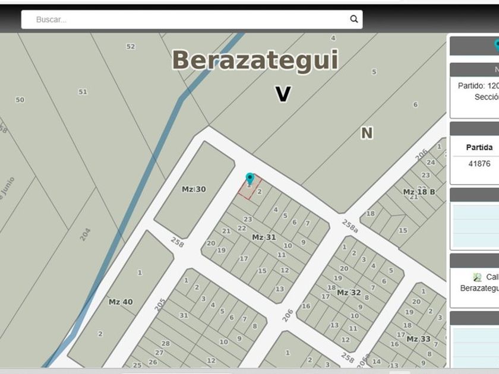The height and width of the screenshot is (374, 499).
Task: Select the Mz 32 block label
Action: click(349, 293)
